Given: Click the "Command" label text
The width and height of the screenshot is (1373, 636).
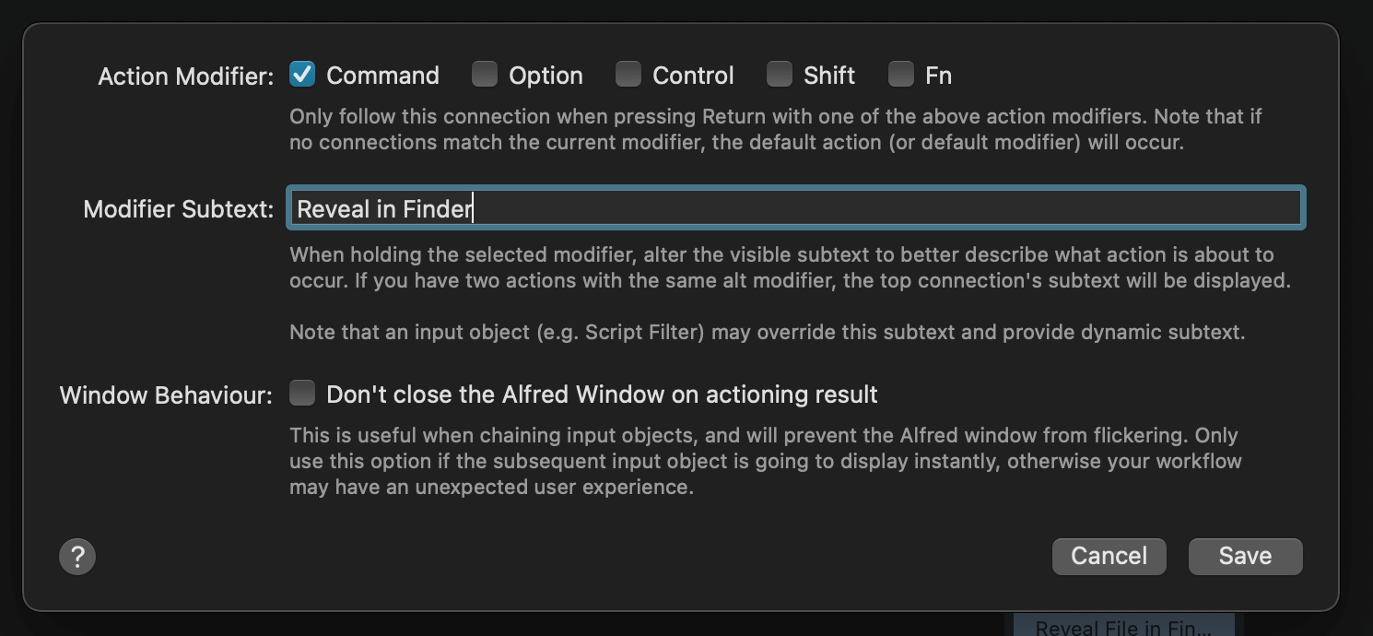Looking at the screenshot, I should [382, 76].
